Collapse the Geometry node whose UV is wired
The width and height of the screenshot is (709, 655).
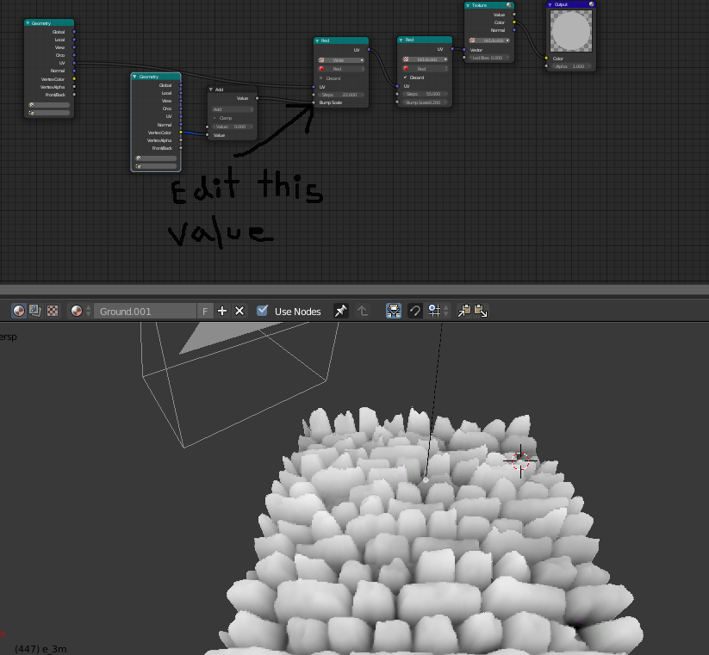[28, 23]
